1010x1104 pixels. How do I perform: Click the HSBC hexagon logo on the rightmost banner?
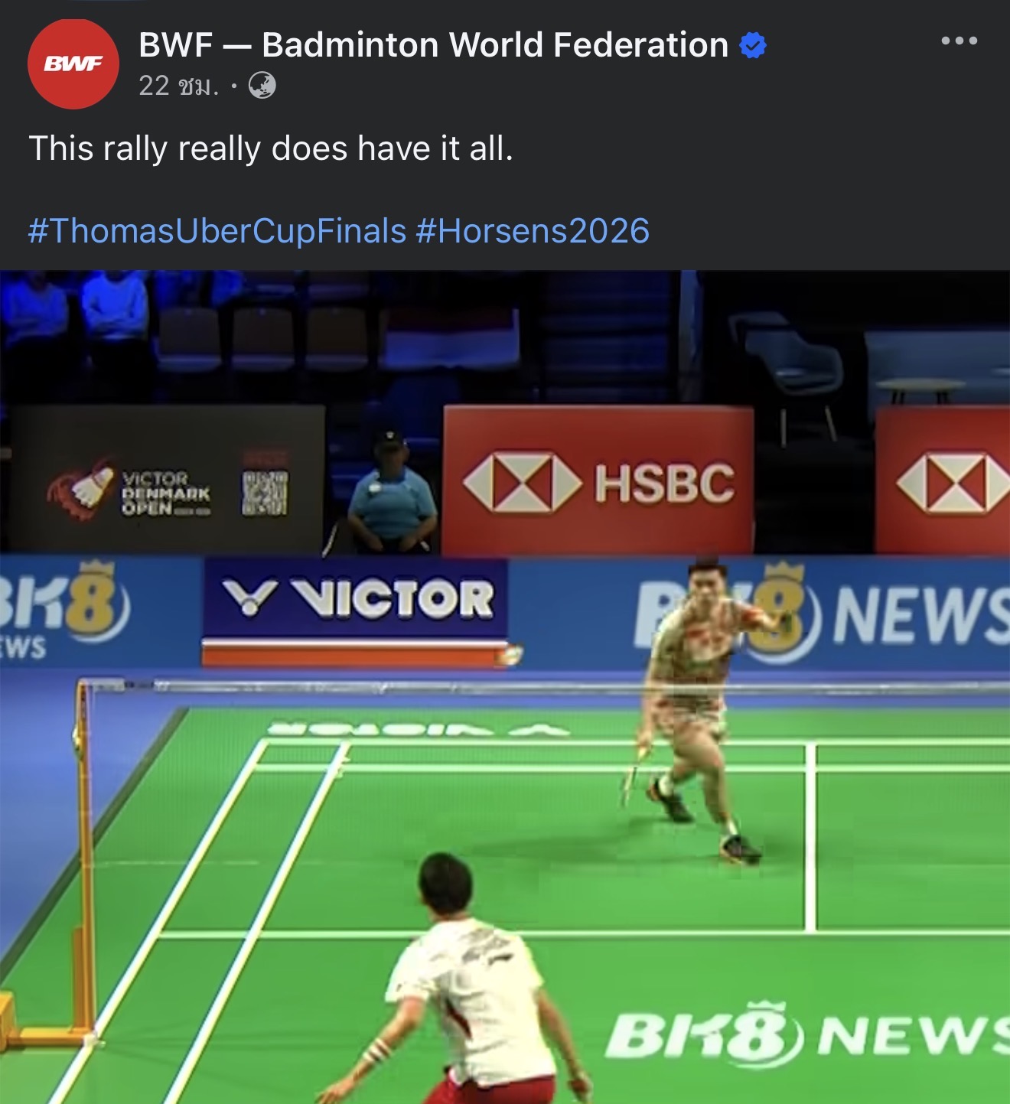953,484
